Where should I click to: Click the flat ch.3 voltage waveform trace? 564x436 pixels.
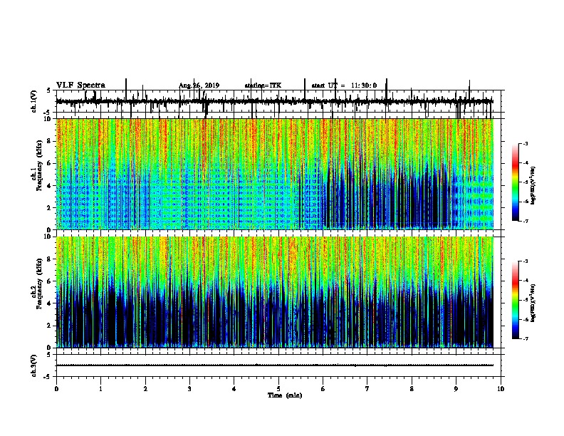point(275,365)
